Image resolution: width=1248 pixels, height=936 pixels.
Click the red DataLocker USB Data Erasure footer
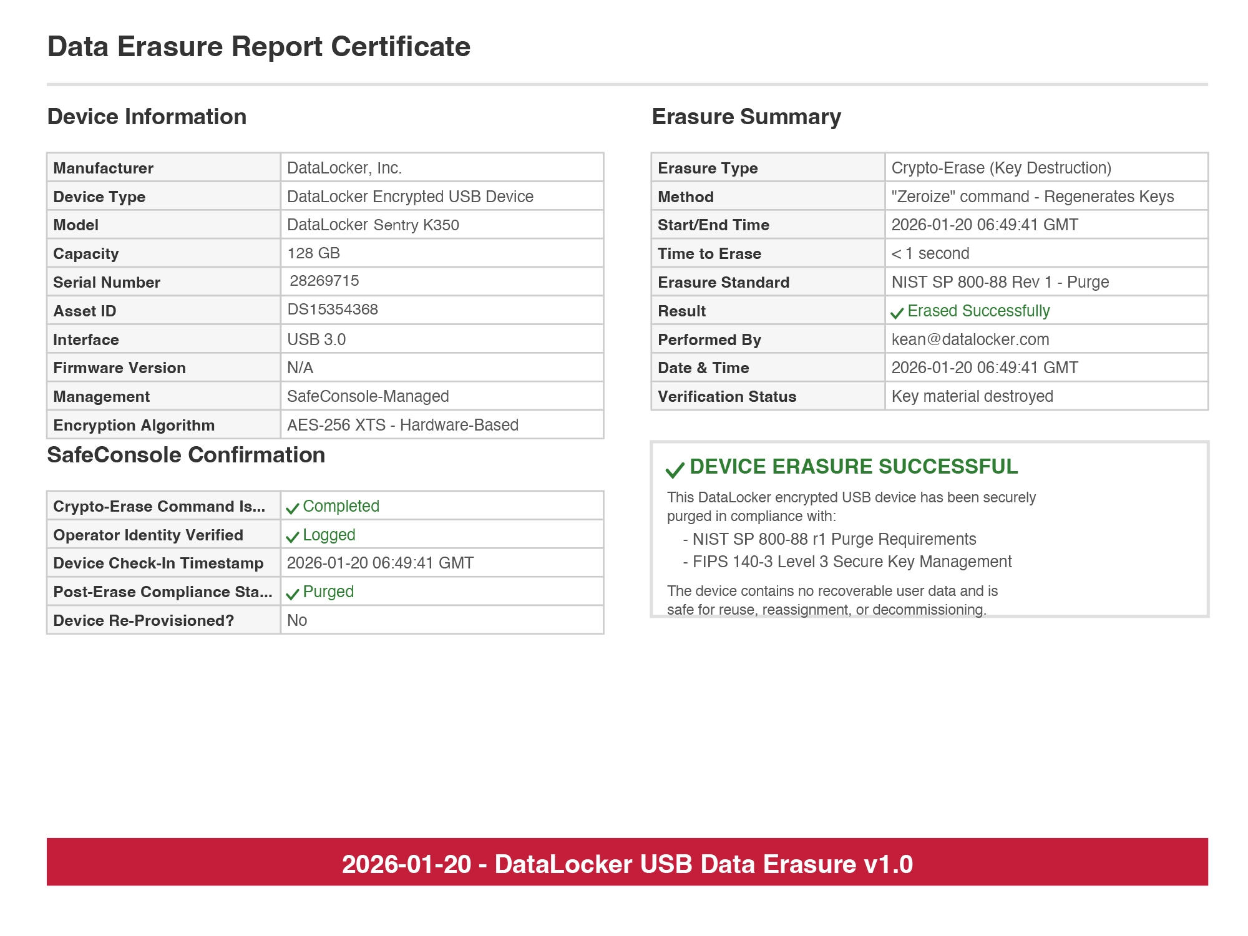(627, 863)
